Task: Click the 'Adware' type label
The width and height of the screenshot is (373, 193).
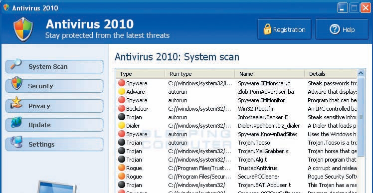Action: (x=135, y=92)
